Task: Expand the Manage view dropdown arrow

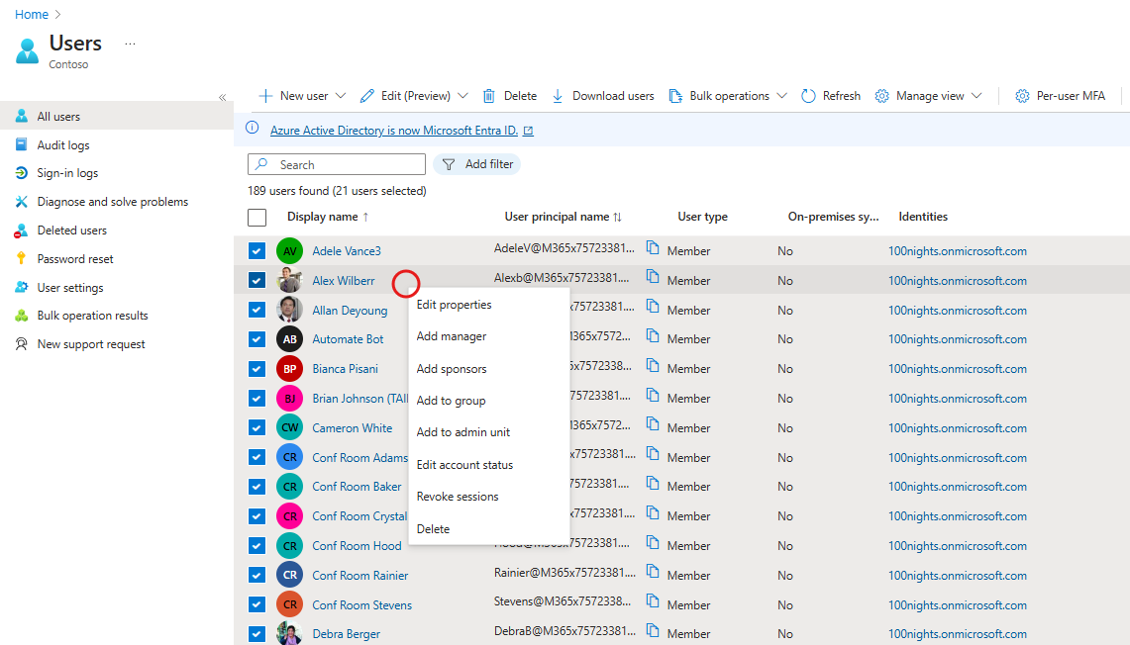Action: [976, 96]
